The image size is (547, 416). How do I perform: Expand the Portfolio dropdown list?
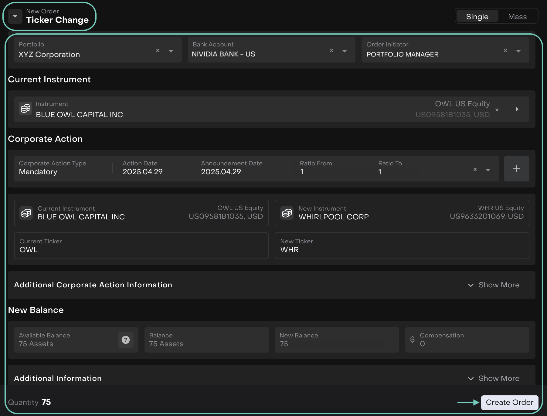(171, 51)
